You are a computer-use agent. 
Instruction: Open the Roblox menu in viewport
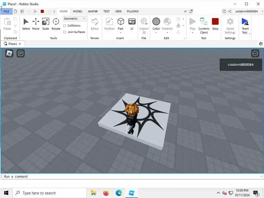click(9, 53)
